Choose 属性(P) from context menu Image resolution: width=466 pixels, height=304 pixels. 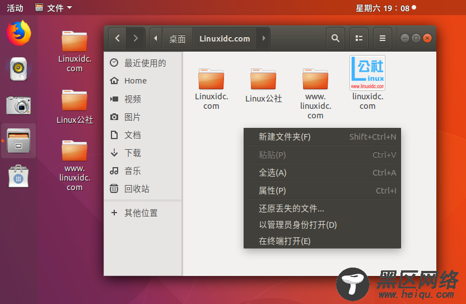322,191
